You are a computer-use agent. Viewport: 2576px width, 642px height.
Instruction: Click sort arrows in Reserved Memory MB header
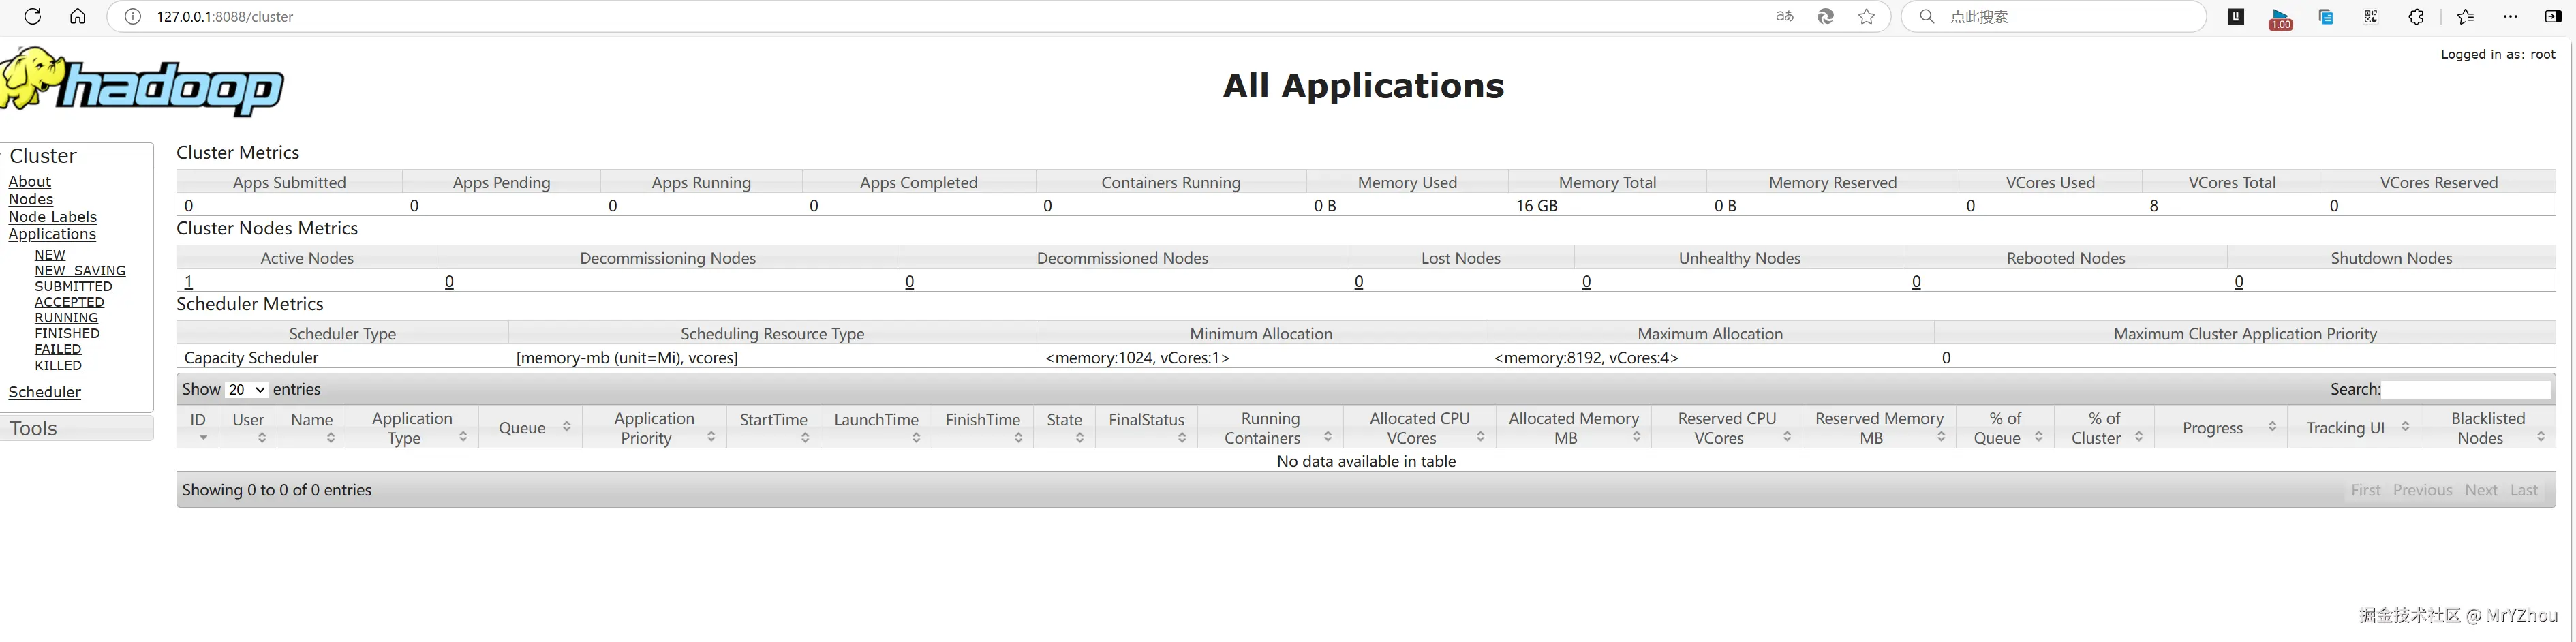point(1941,437)
